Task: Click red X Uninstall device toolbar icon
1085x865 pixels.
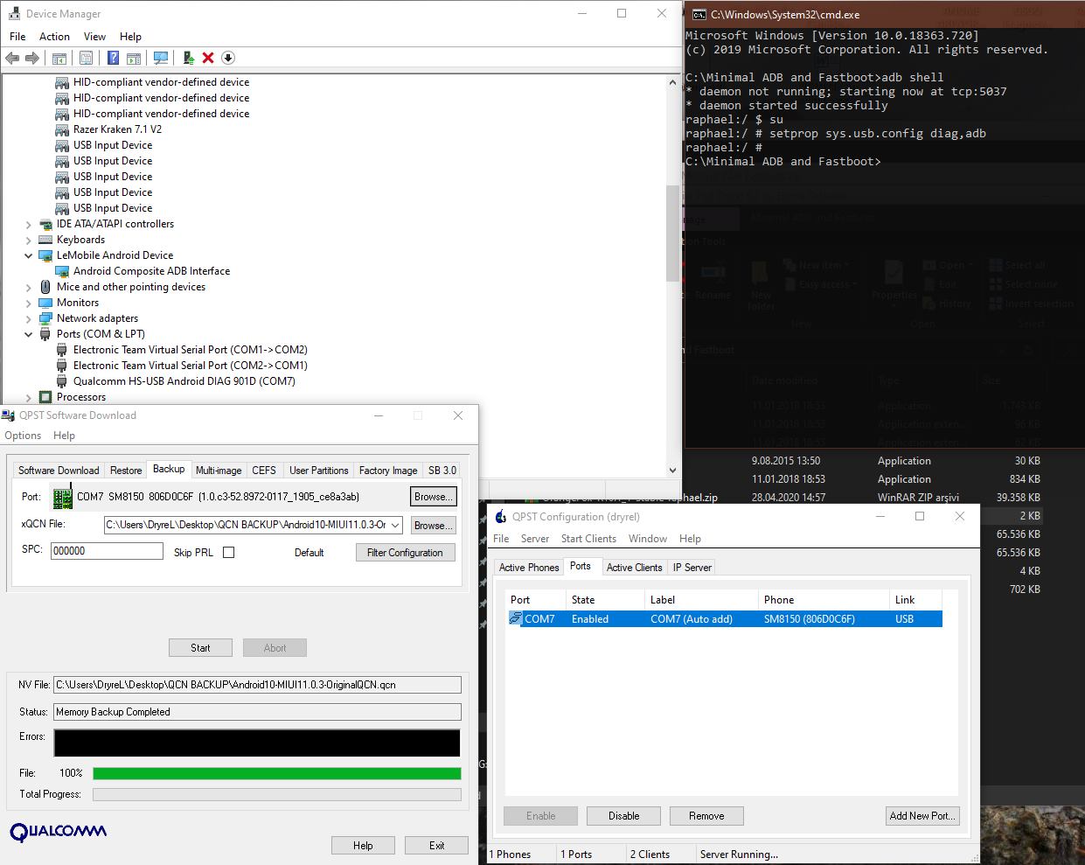Action: click(208, 58)
